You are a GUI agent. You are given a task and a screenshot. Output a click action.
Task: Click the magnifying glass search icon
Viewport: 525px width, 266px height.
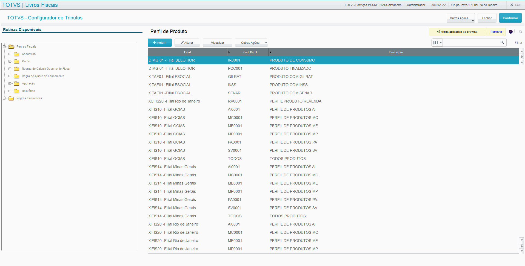click(x=502, y=42)
